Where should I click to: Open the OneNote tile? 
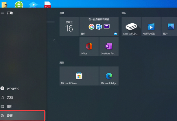coord(109,46)
